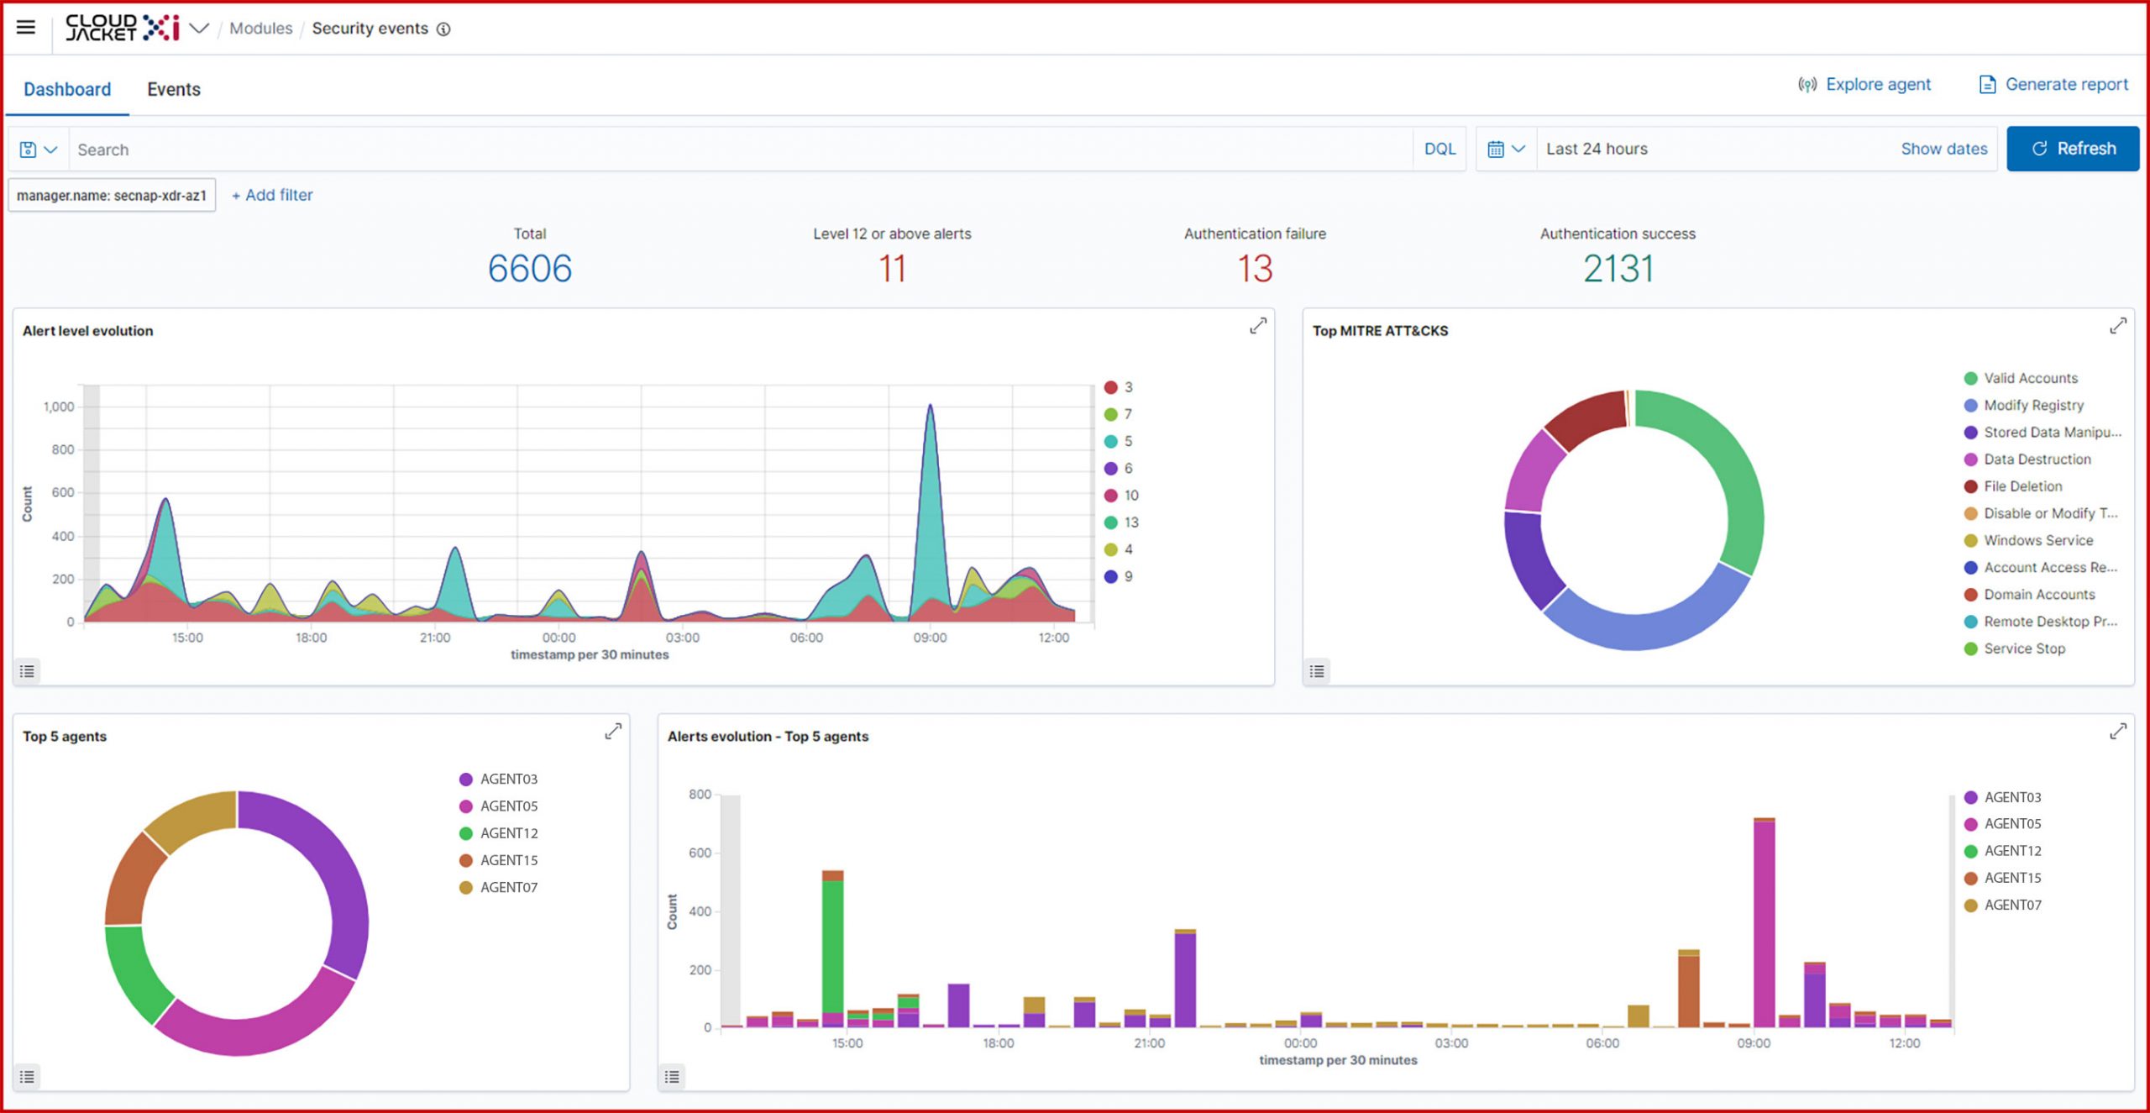This screenshot has height=1113, width=2150.
Task: Toggle legend in Alert level evolution chart
Action: [x=28, y=671]
